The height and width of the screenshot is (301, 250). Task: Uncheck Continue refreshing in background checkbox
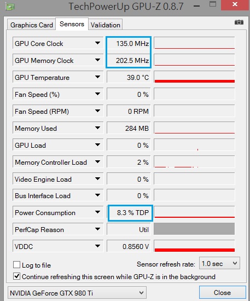17,276
